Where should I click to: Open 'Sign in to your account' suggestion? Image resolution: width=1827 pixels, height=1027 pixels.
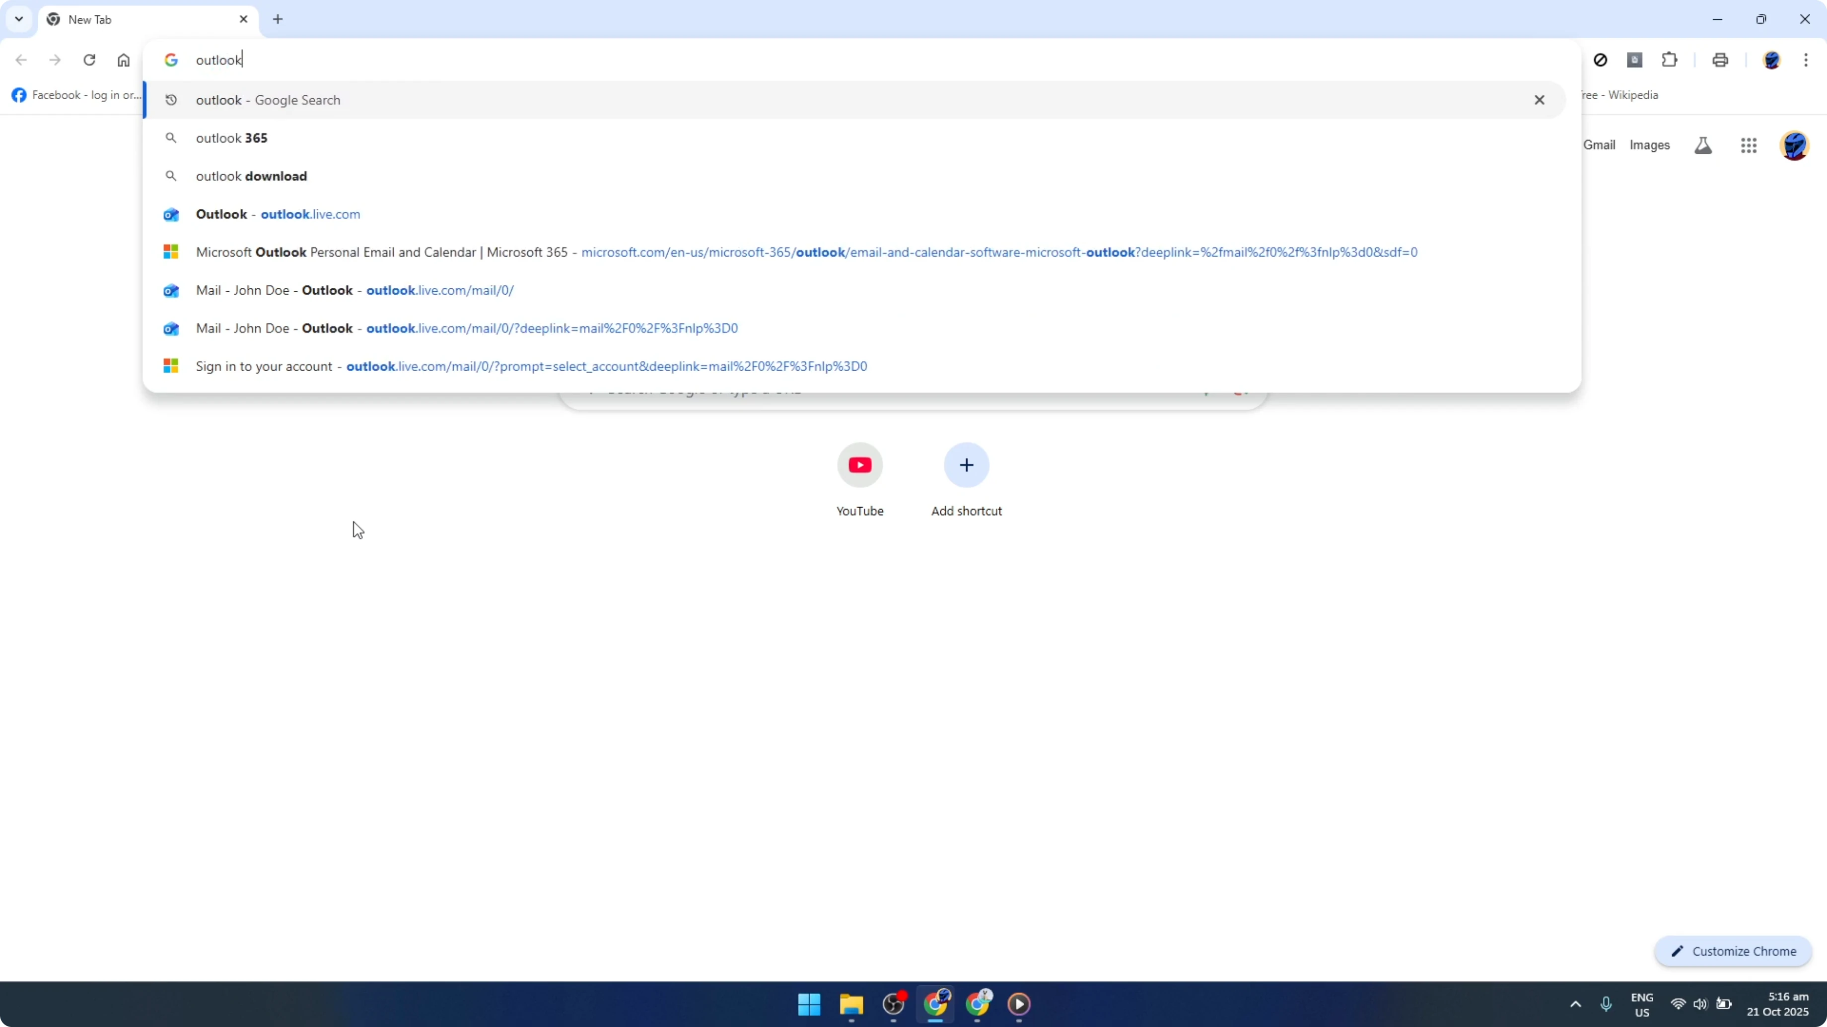tap(854, 367)
